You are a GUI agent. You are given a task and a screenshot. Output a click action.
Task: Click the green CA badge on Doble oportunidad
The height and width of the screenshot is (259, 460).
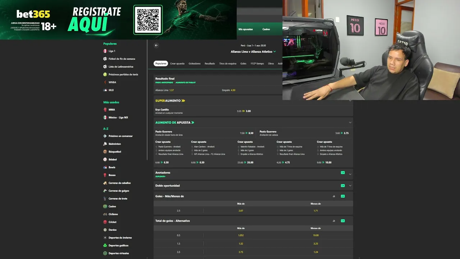pyautogui.click(x=343, y=186)
